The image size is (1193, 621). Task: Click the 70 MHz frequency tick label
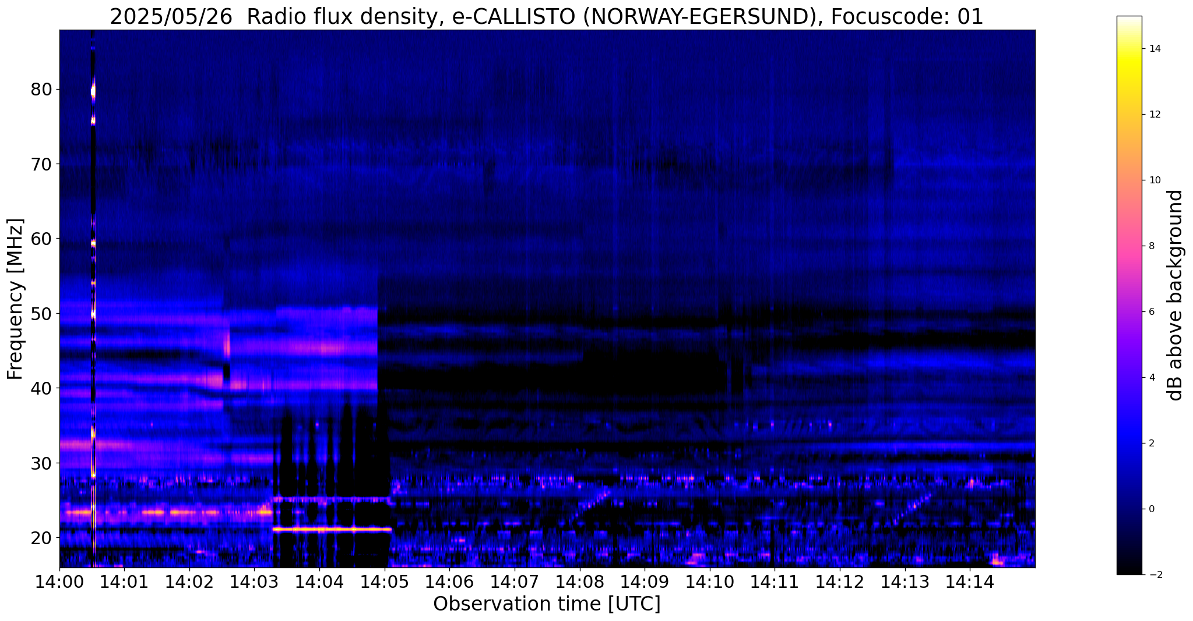tap(41, 164)
